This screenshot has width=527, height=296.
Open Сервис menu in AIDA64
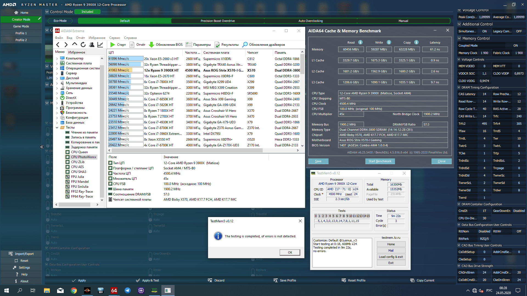click(115, 38)
